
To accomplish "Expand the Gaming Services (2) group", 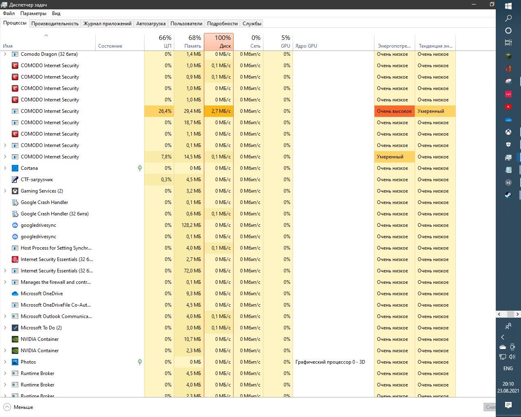I will point(5,191).
